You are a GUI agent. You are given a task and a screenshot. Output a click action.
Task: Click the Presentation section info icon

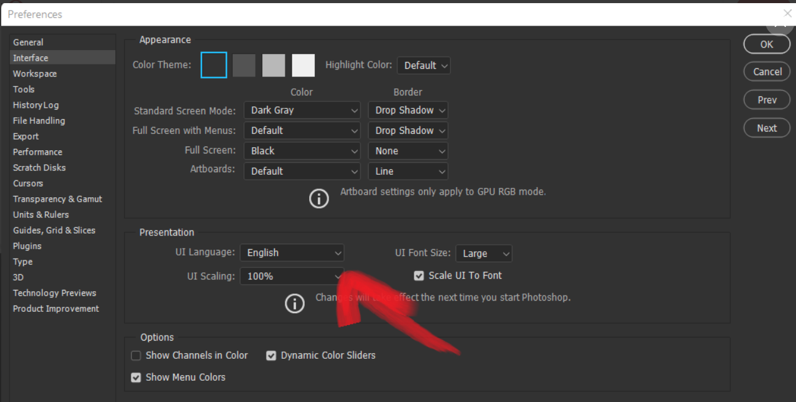click(x=295, y=303)
